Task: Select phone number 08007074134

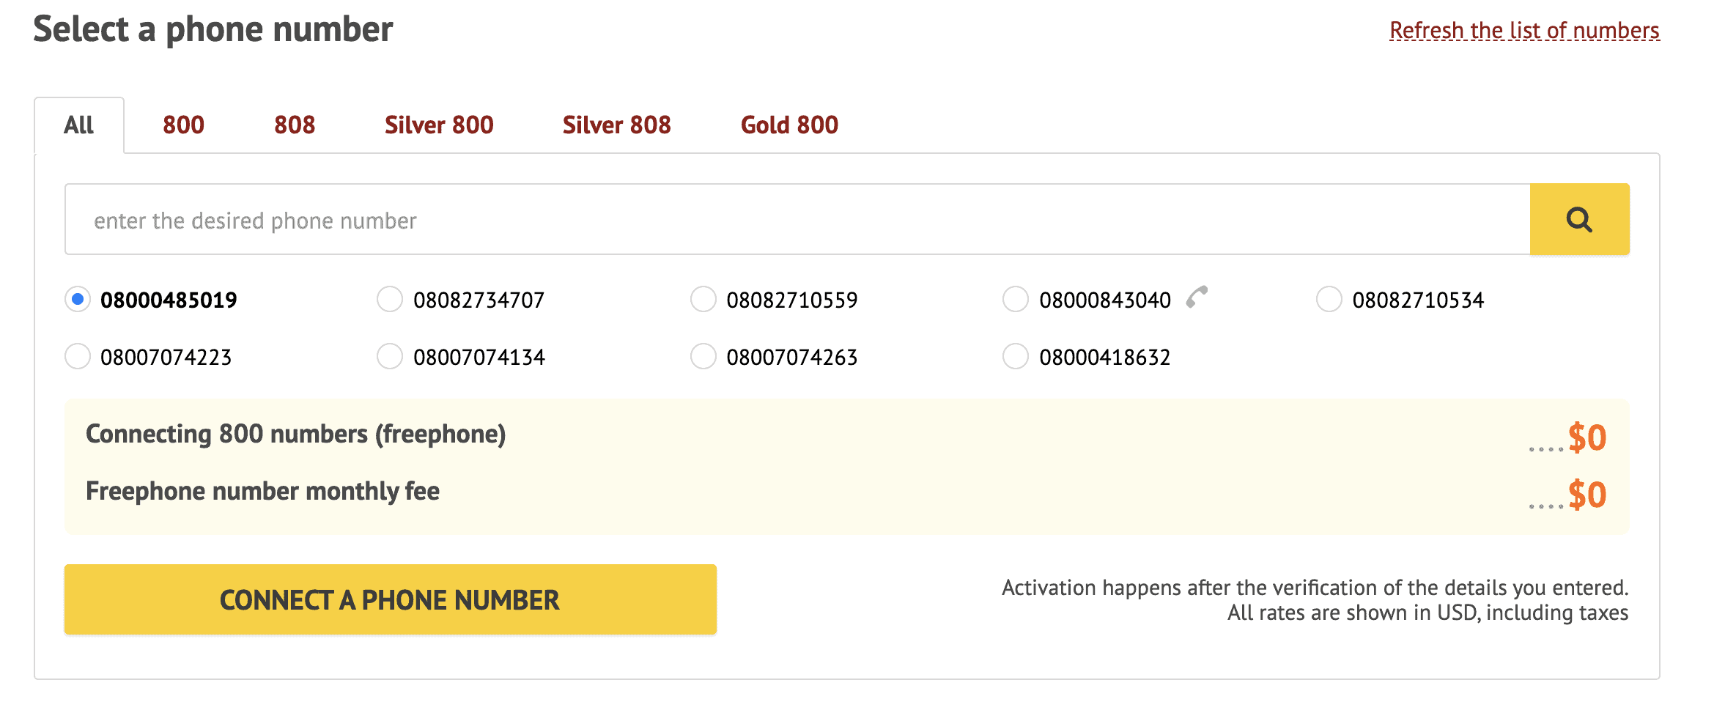Action: coord(390,356)
